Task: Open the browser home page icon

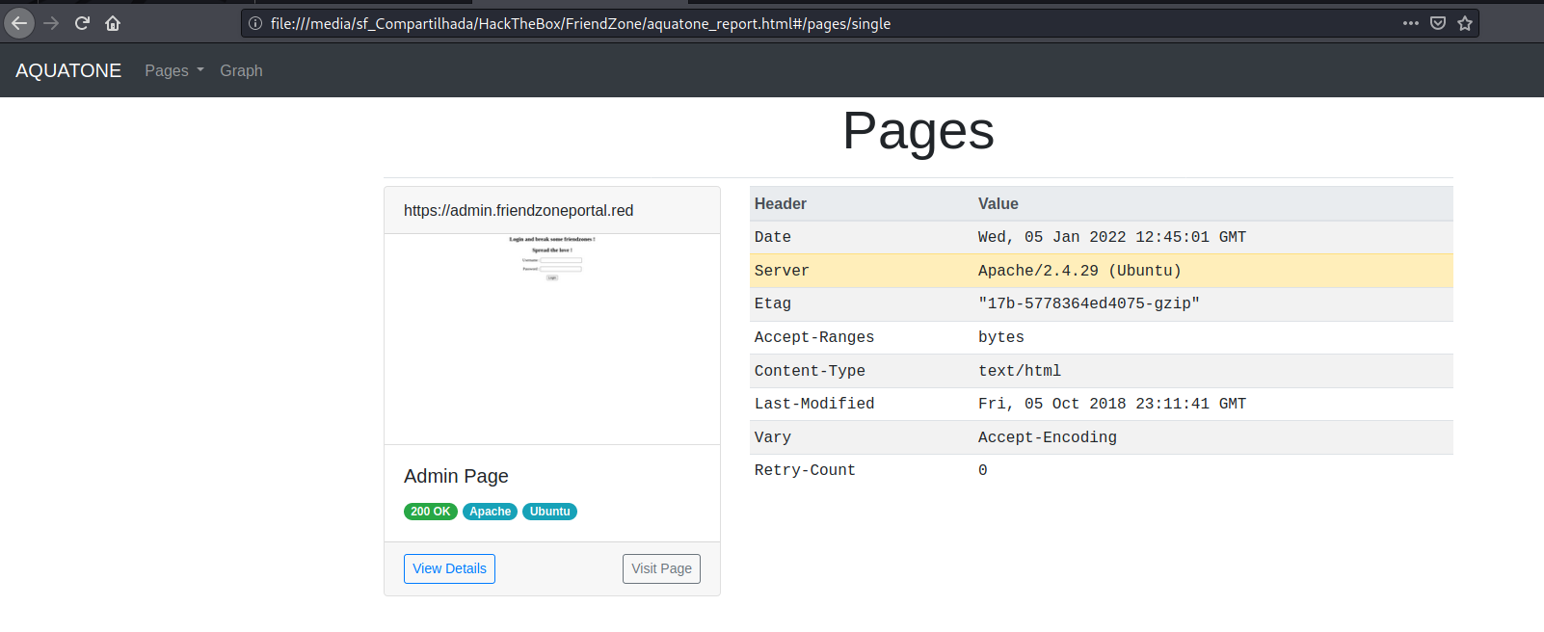Action: 113,23
